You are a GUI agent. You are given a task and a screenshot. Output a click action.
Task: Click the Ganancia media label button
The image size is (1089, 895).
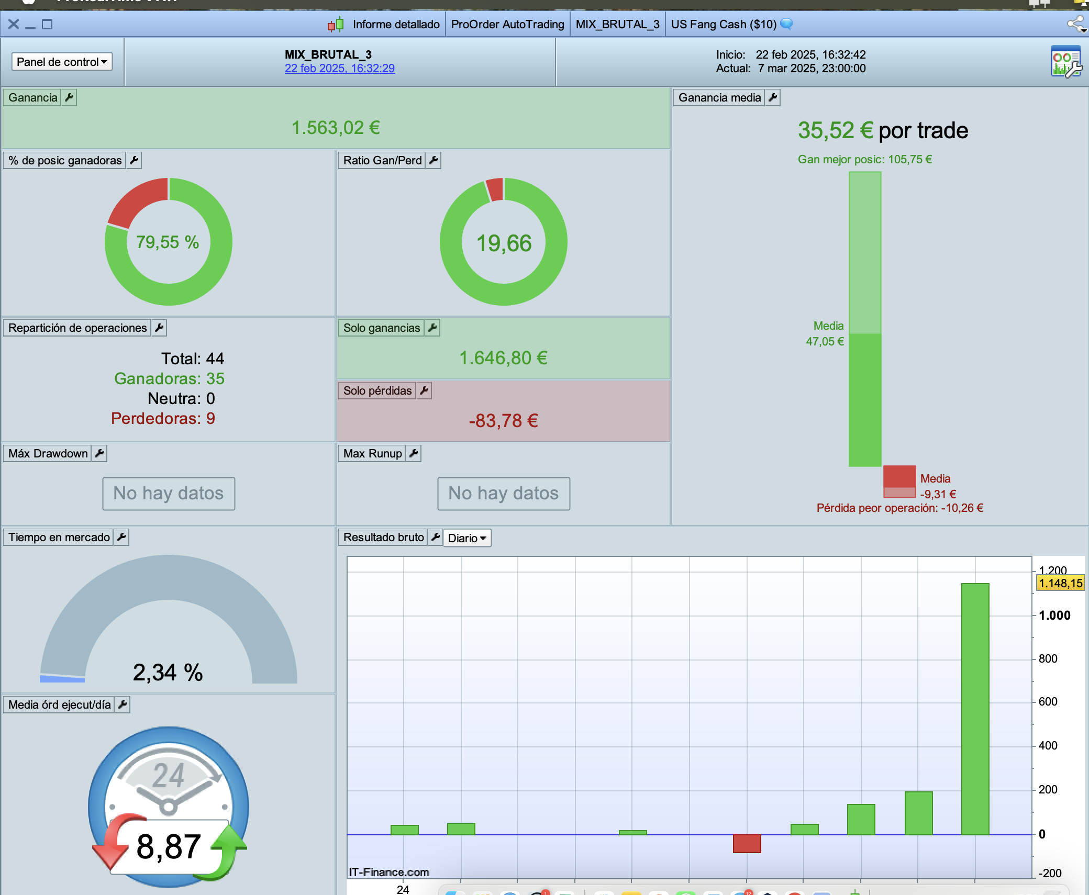coord(719,97)
